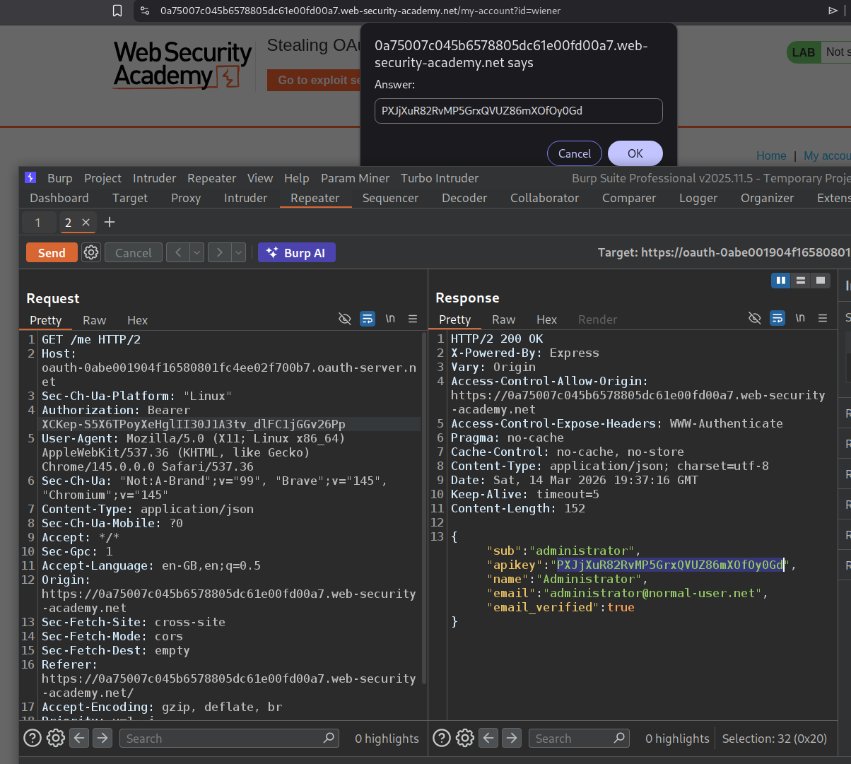
Task: Select the Hex tab in Response panel
Action: [x=546, y=319]
